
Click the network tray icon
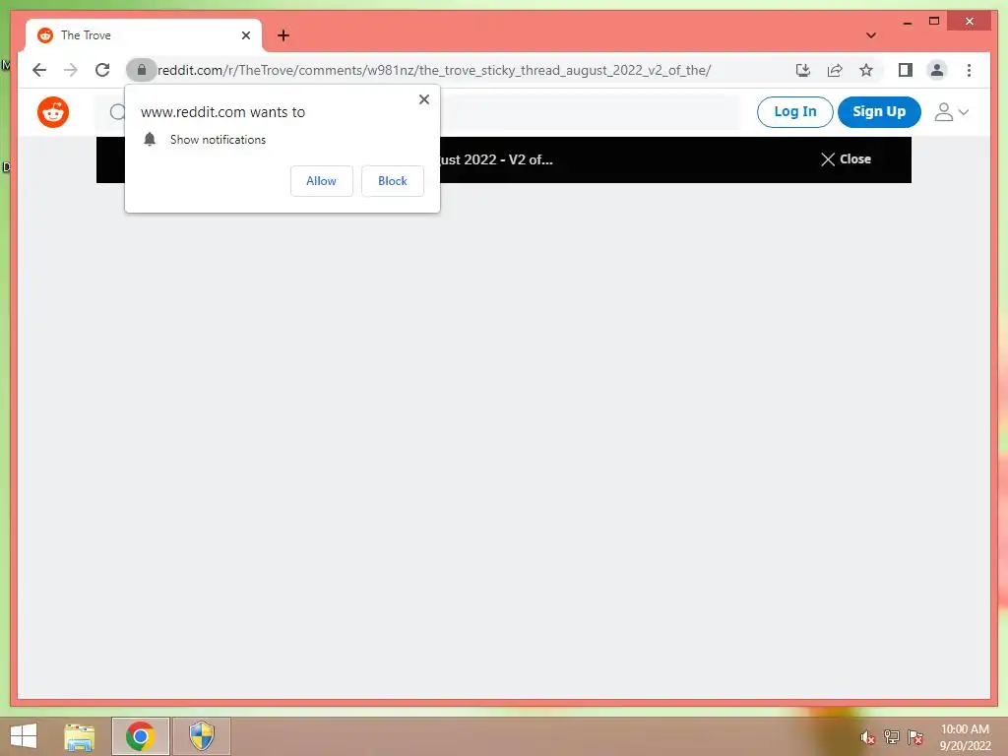pyautogui.click(x=892, y=737)
